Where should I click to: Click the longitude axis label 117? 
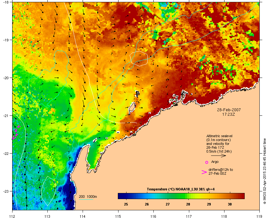click(x=189, y=216)
